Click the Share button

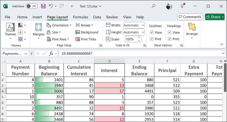click(x=215, y=17)
